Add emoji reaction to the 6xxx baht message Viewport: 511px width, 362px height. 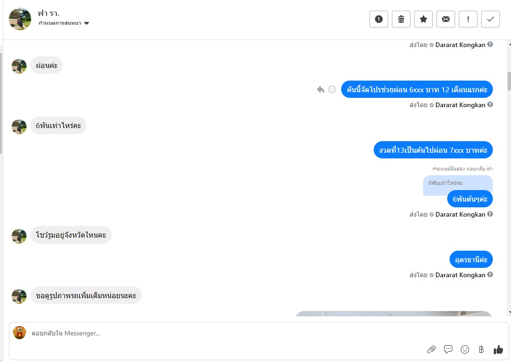332,89
